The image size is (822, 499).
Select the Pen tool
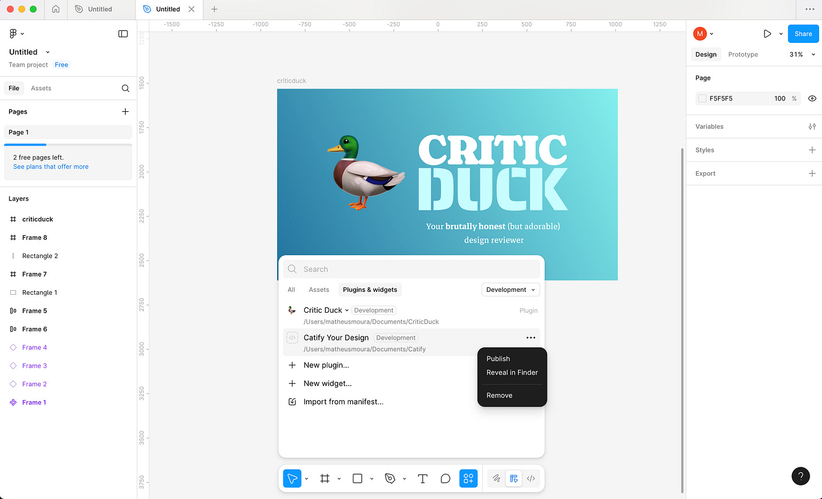point(390,478)
